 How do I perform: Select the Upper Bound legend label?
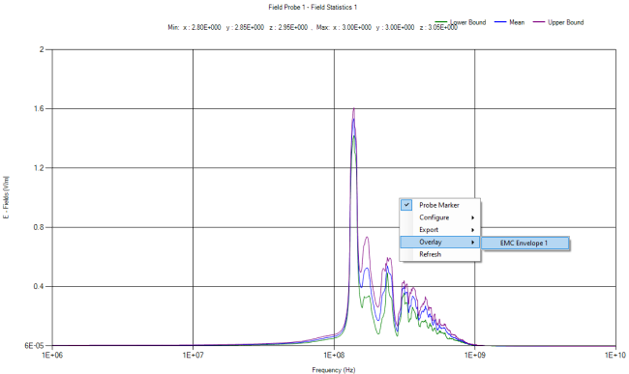tap(566, 22)
